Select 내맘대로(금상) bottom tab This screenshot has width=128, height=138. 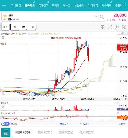tap(65, 132)
